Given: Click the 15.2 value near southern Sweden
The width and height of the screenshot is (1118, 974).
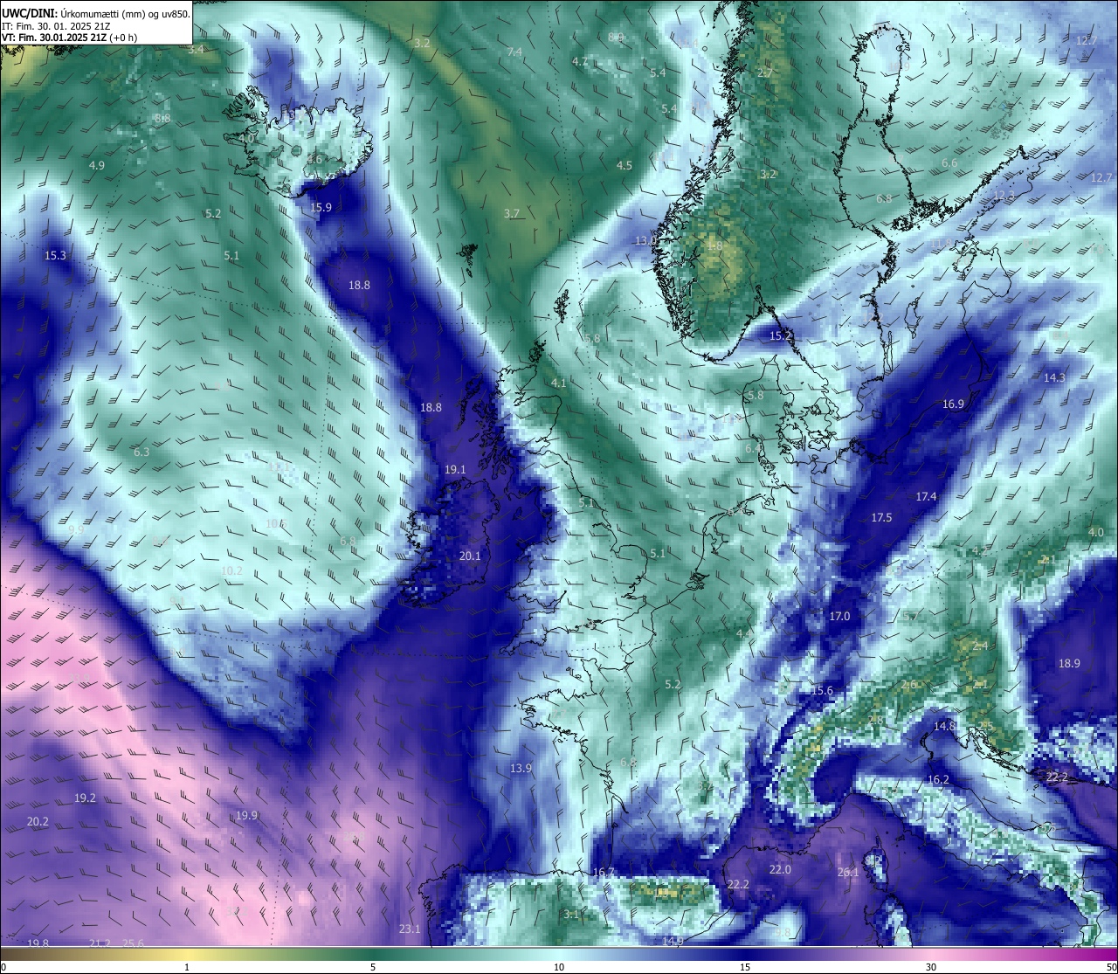Looking at the screenshot, I should pyautogui.click(x=781, y=335).
